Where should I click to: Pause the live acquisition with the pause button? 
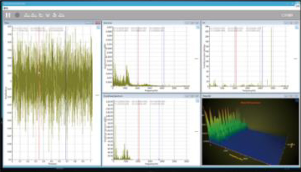click(8, 15)
